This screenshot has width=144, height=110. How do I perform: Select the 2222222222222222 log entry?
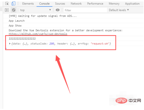22,38
